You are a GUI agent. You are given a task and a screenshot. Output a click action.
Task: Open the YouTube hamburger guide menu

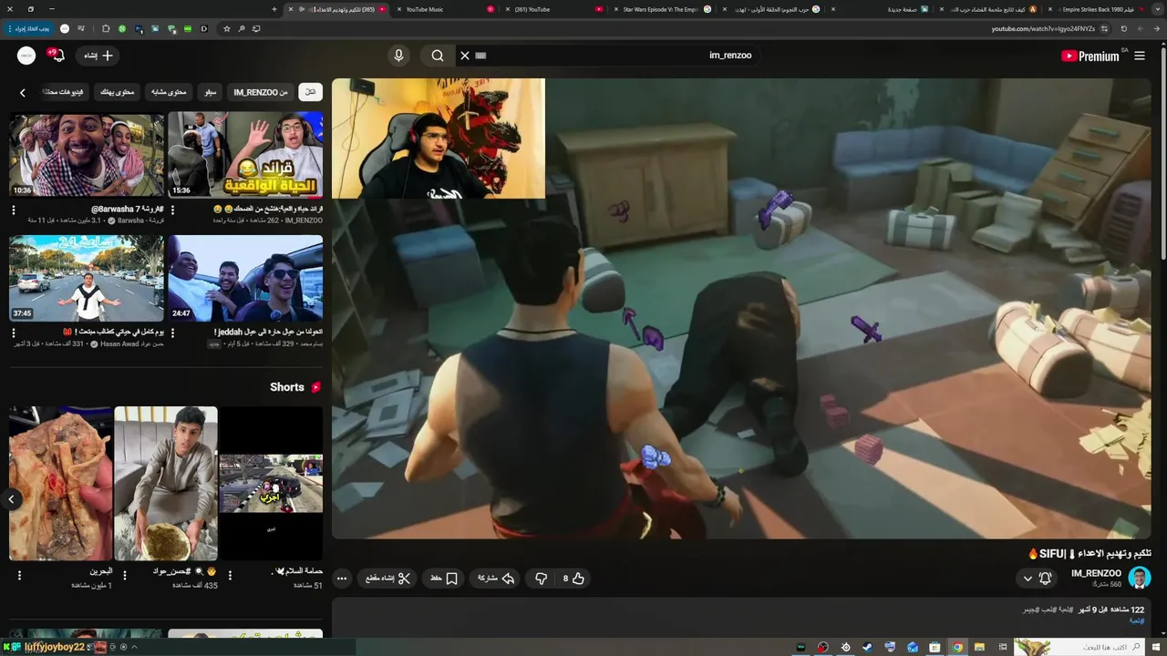tap(1139, 56)
